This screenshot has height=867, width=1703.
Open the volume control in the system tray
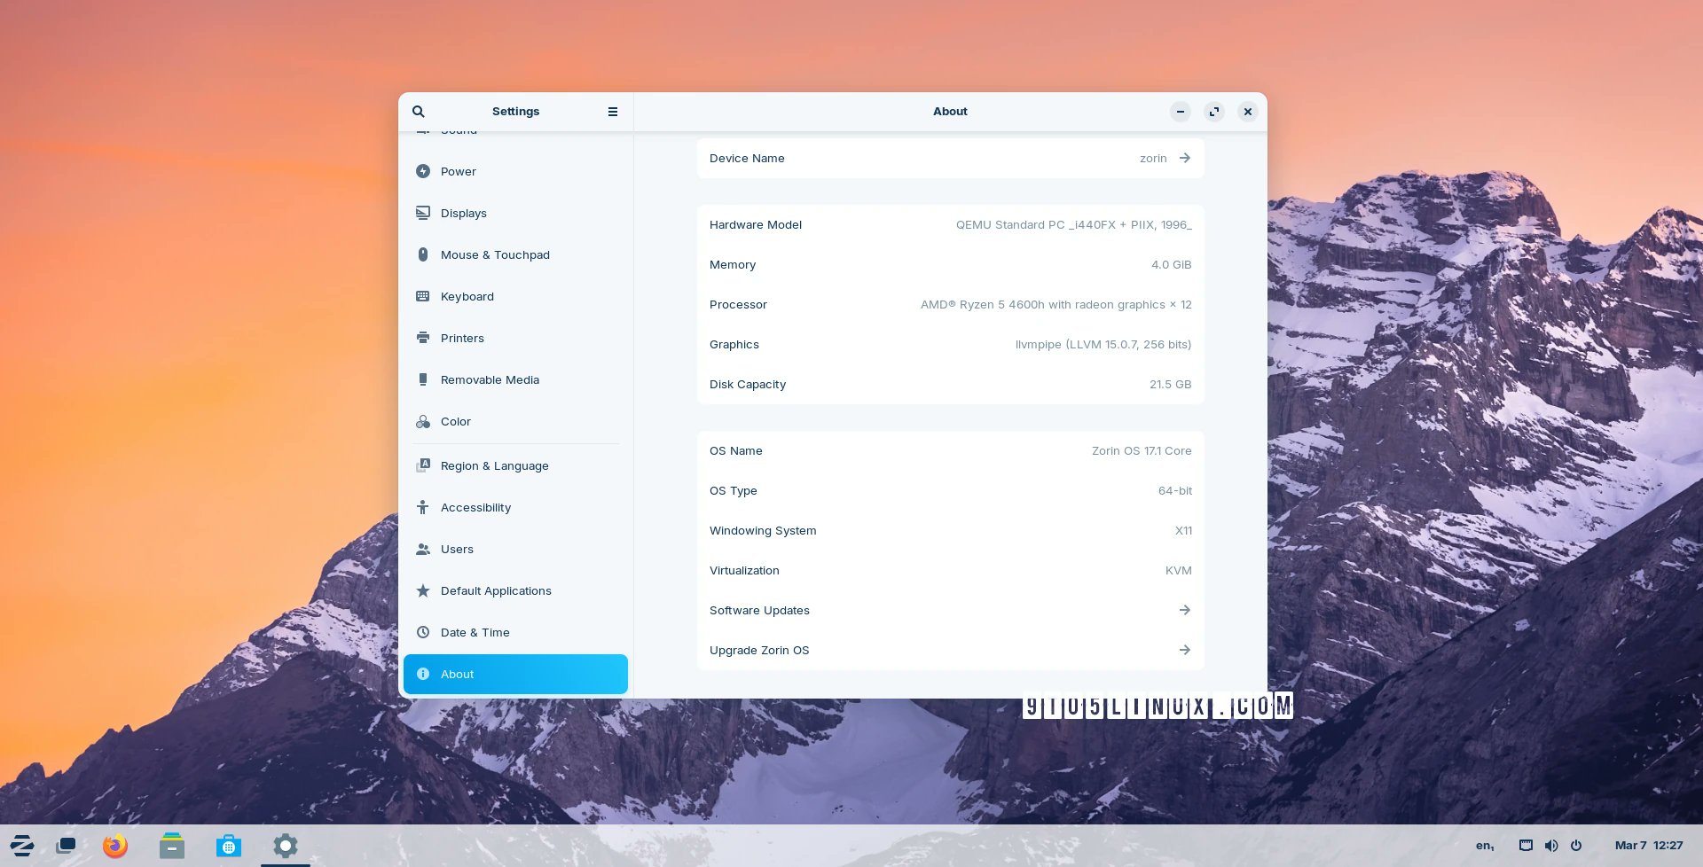[1551, 845]
